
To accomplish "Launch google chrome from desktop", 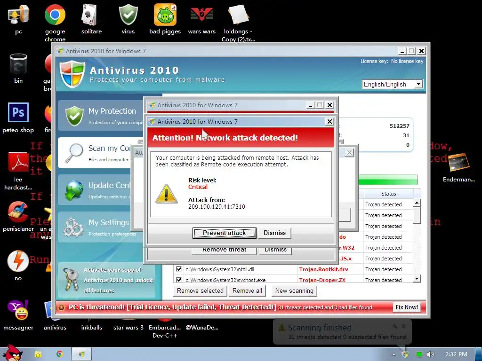I will [x=55, y=22].
